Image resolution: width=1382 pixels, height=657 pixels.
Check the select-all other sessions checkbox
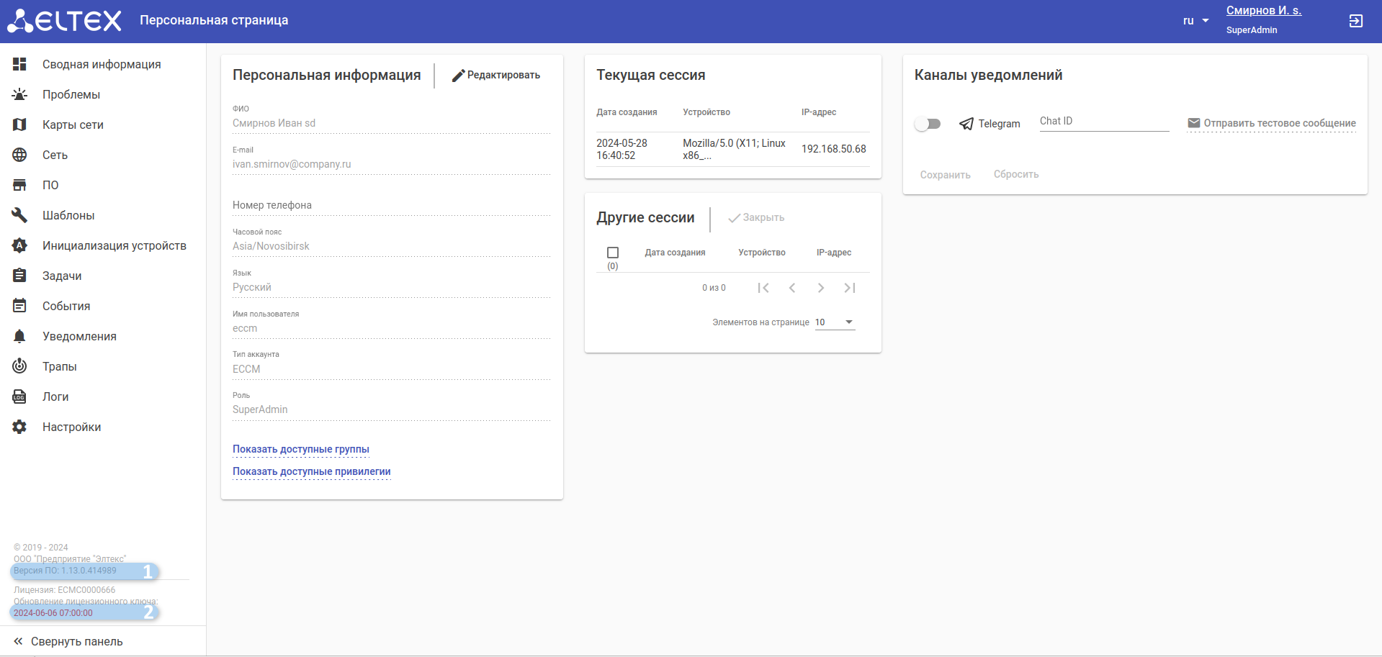613,253
